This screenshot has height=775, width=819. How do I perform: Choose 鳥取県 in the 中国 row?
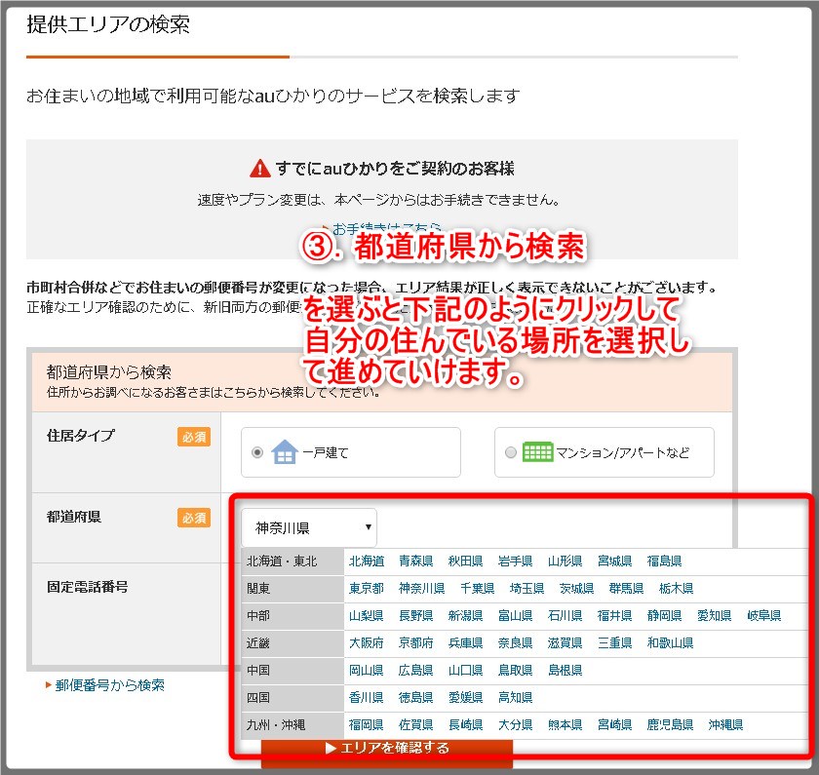(x=515, y=670)
